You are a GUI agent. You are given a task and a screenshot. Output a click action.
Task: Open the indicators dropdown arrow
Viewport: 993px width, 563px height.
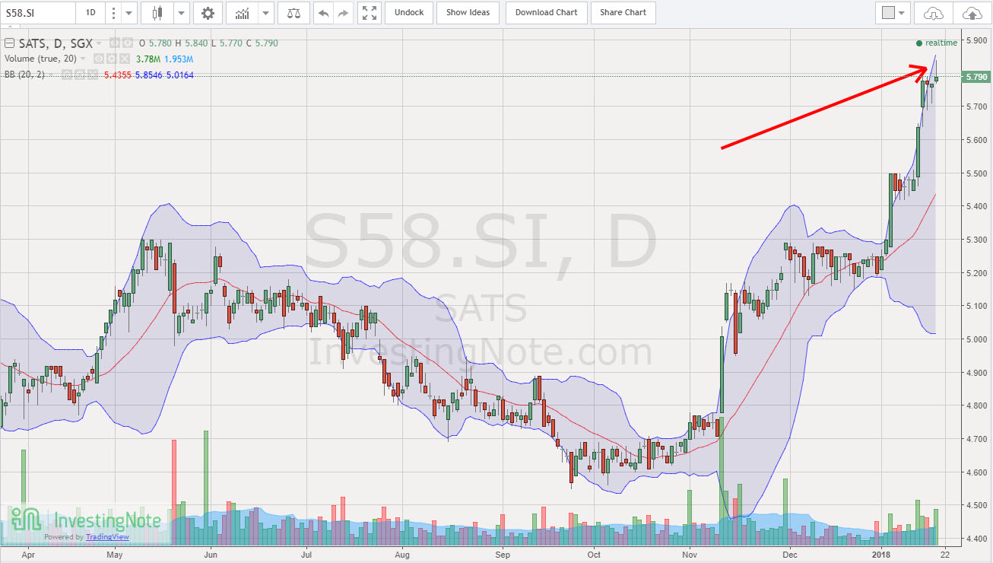tap(265, 13)
